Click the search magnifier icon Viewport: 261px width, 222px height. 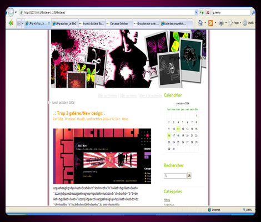pyautogui.click(x=253, y=13)
